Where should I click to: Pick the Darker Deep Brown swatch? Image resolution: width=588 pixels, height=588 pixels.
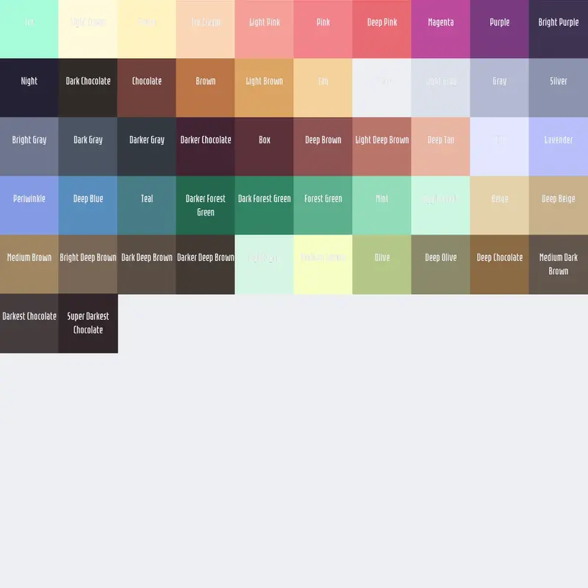click(x=206, y=265)
